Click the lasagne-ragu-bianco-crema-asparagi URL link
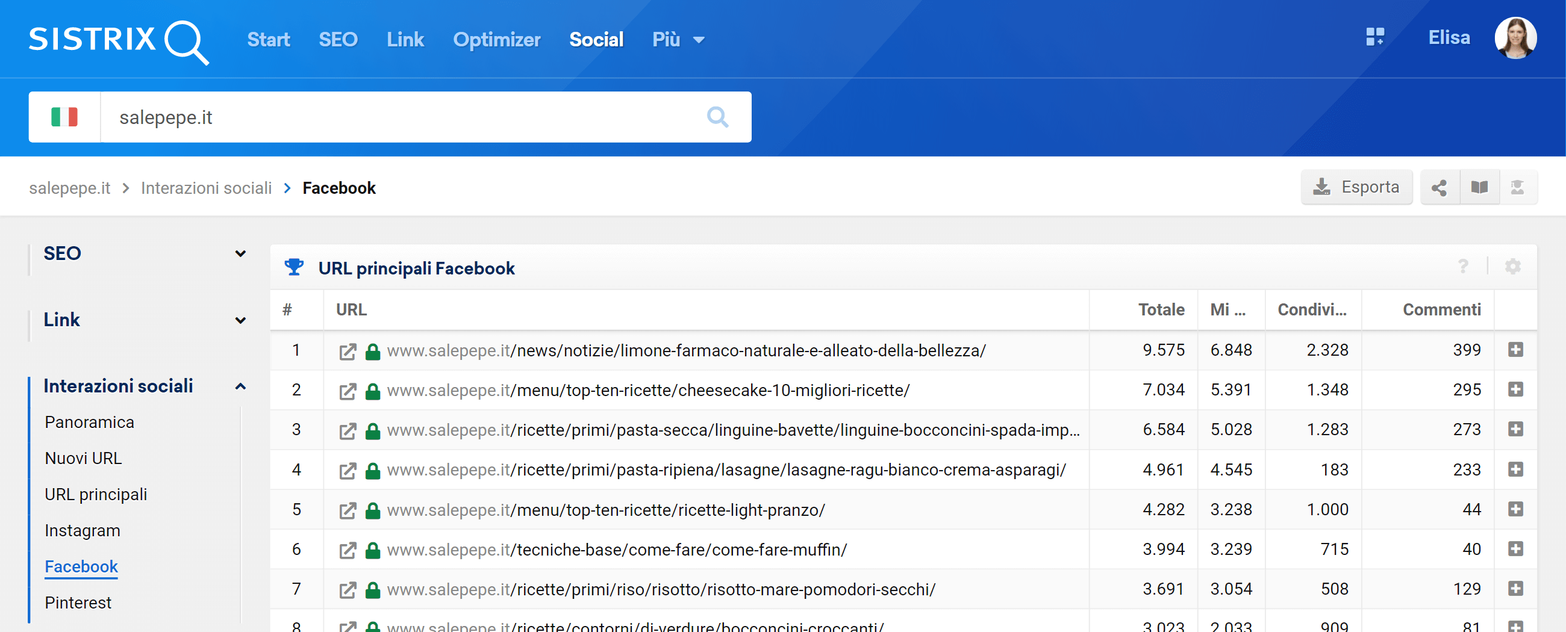The height and width of the screenshot is (632, 1566). [726, 470]
